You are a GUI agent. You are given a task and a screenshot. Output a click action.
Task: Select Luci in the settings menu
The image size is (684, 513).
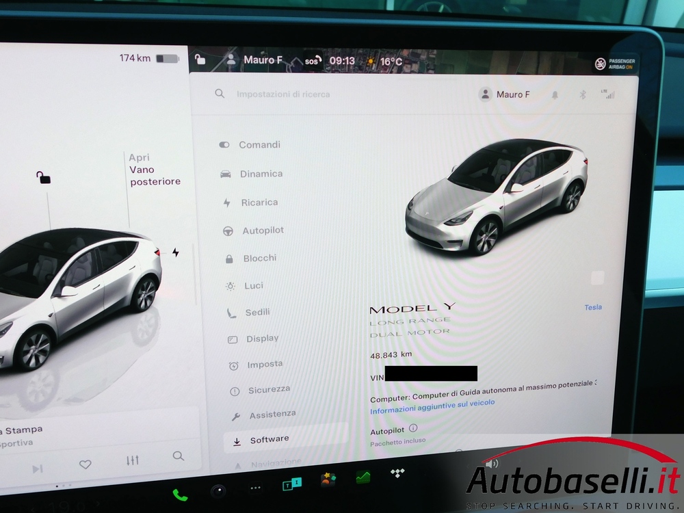click(244, 286)
